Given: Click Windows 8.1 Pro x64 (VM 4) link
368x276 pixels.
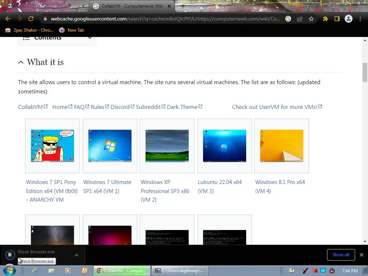Looking at the screenshot, I should [280, 187].
